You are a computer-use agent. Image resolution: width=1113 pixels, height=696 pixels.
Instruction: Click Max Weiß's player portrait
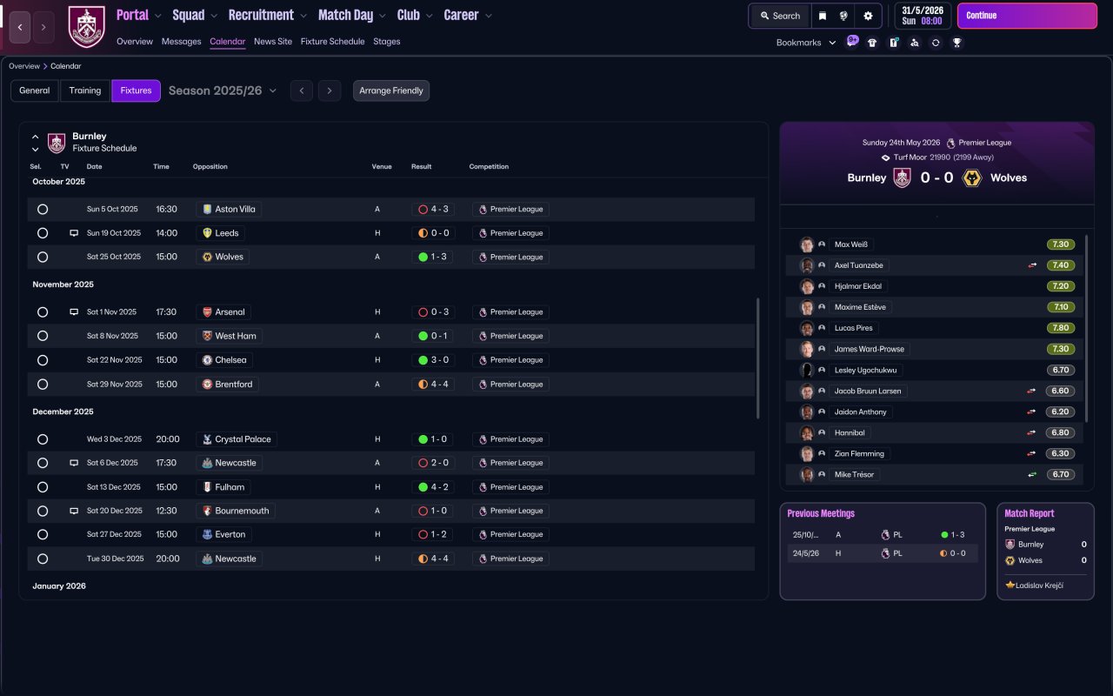point(807,244)
